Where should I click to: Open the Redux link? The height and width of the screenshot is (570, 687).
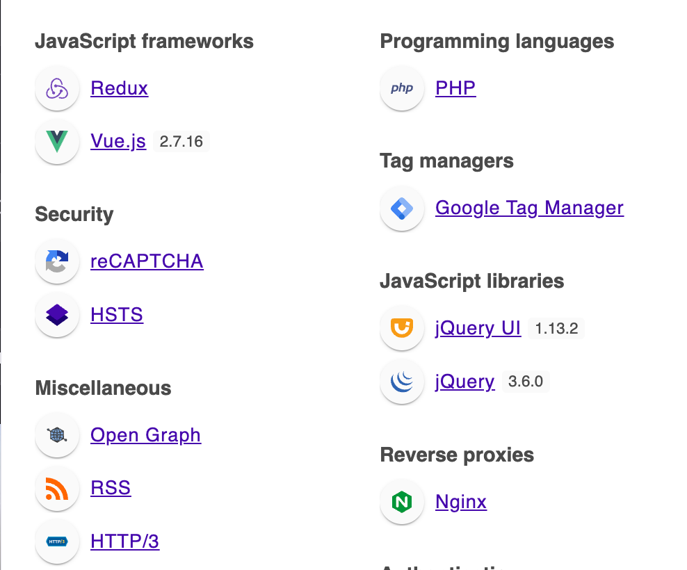(x=119, y=88)
